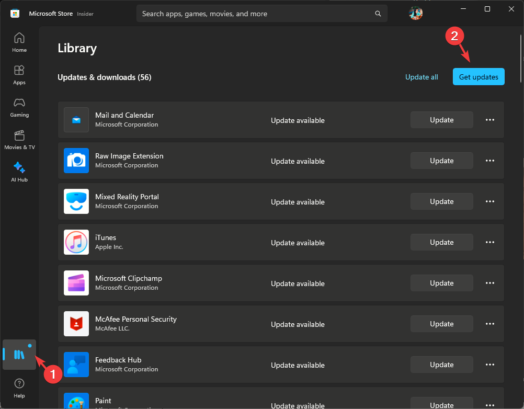The image size is (524, 409).
Task: Click the Mail and Calendar app icon
Action: click(76, 120)
